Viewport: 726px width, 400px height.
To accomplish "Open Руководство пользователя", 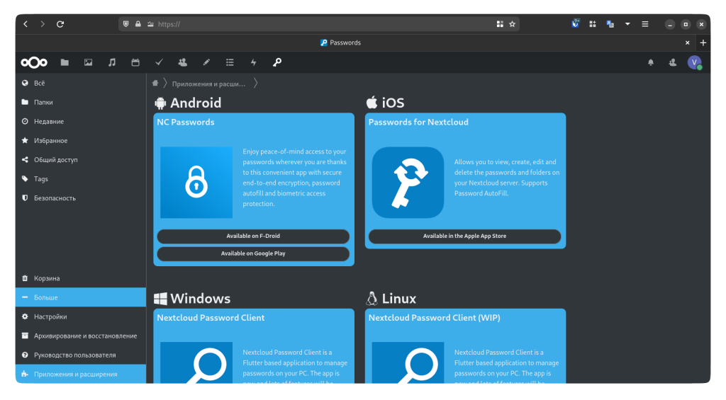I will click(x=81, y=355).
